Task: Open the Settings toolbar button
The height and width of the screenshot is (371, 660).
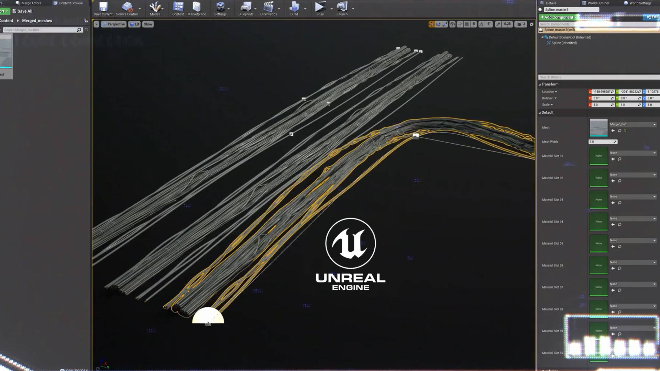Action: click(220, 9)
